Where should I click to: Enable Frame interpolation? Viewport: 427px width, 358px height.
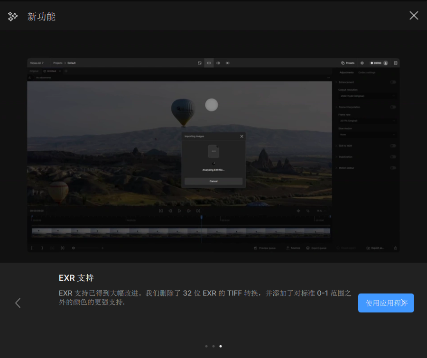pos(393,107)
